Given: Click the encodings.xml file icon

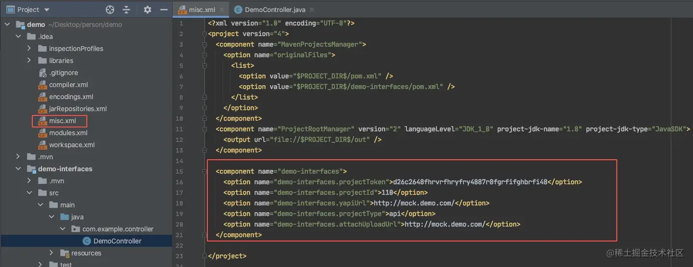Looking at the screenshot, I should point(42,97).
